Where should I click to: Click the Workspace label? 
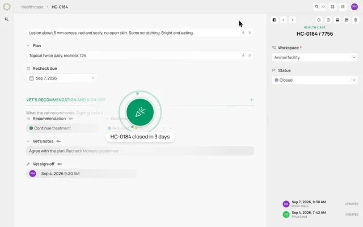288,48
